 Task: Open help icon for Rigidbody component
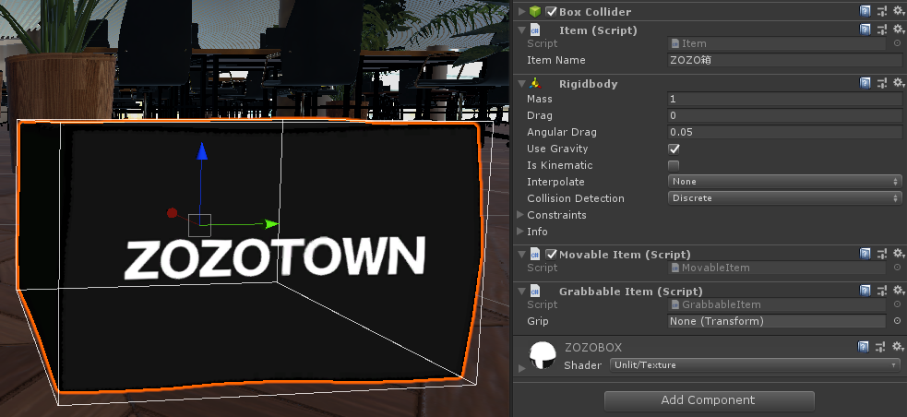(x=865, y=83)
